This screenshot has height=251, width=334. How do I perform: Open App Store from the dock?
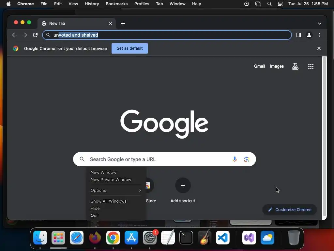131,238
